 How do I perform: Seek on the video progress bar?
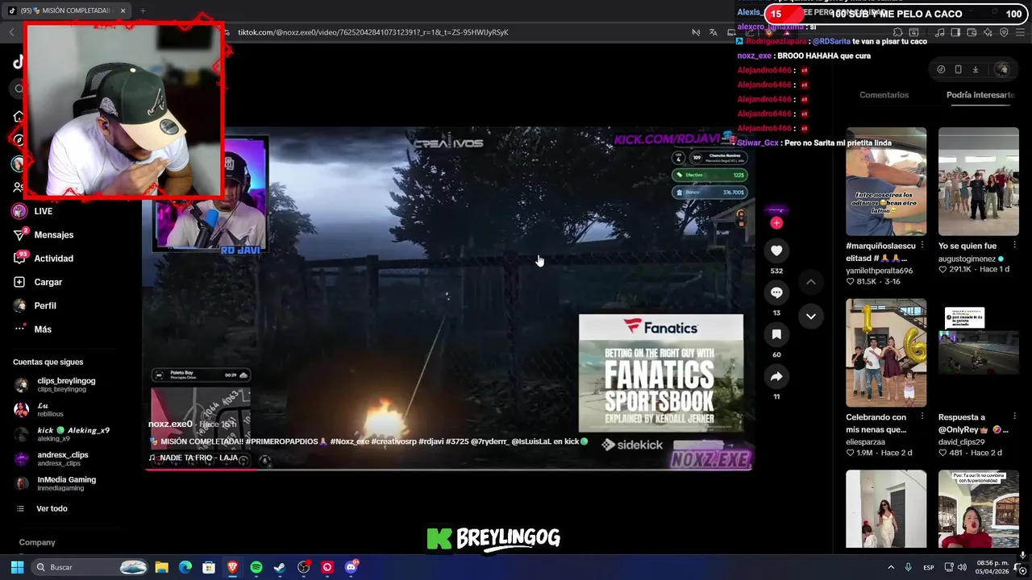coord(449,469)
